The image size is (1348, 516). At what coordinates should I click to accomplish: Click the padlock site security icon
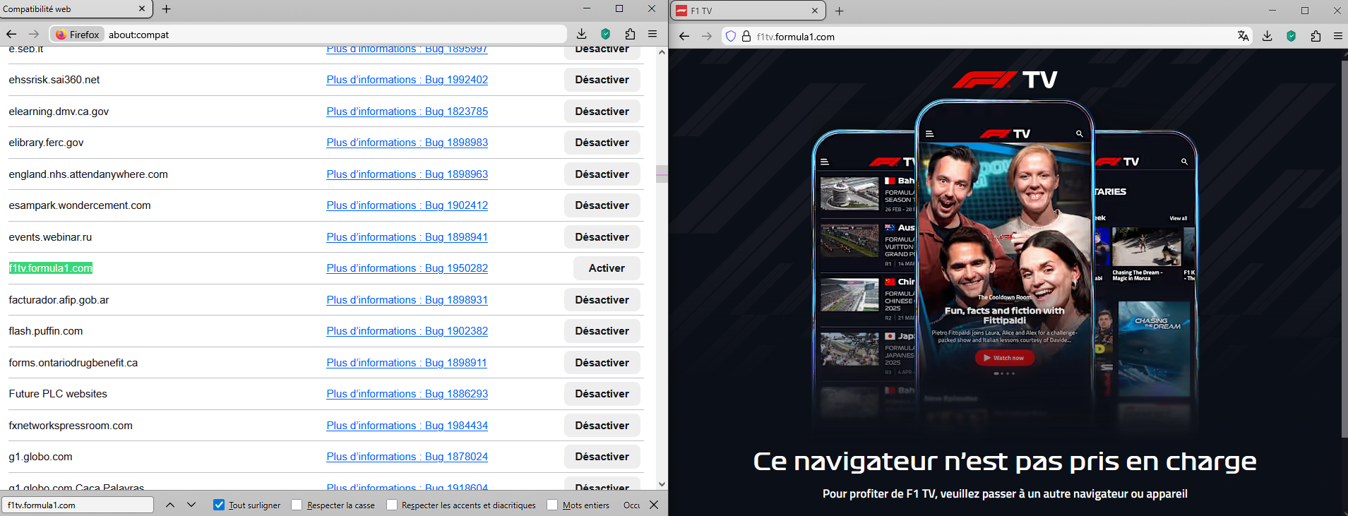coord(746,36)
